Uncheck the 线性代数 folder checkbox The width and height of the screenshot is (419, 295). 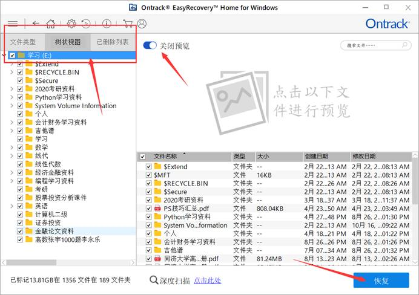(20, 164)
